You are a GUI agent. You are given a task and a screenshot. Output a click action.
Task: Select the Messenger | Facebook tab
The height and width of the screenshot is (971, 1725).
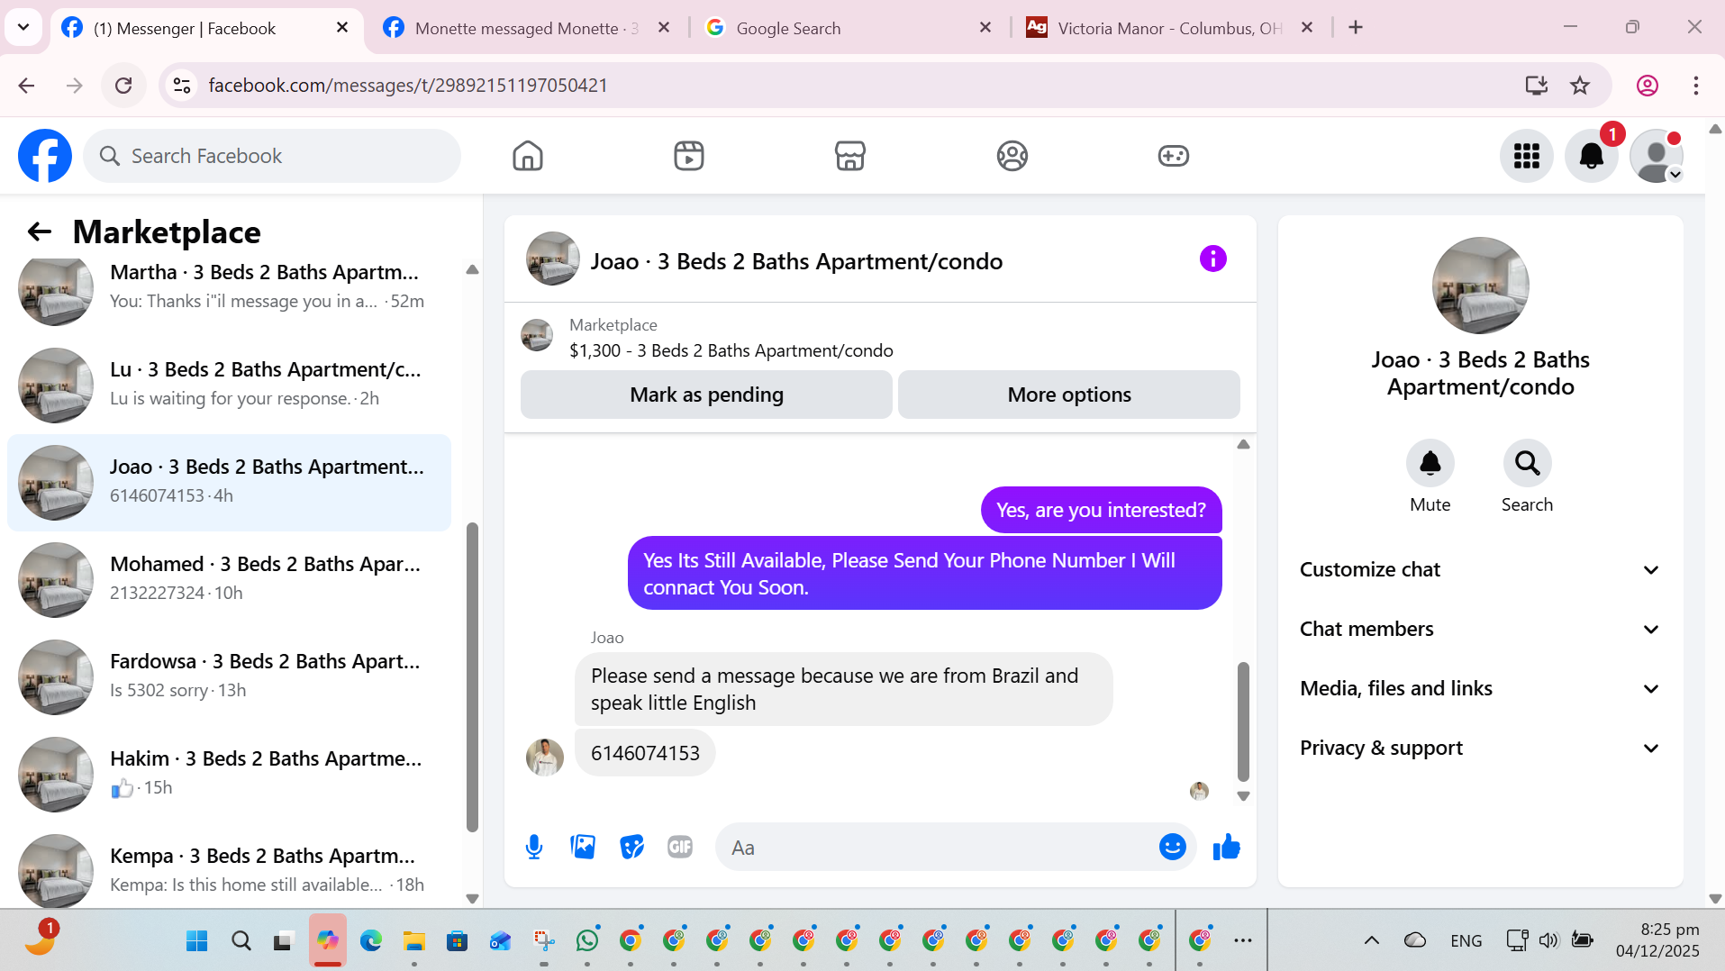coord(207,28)
